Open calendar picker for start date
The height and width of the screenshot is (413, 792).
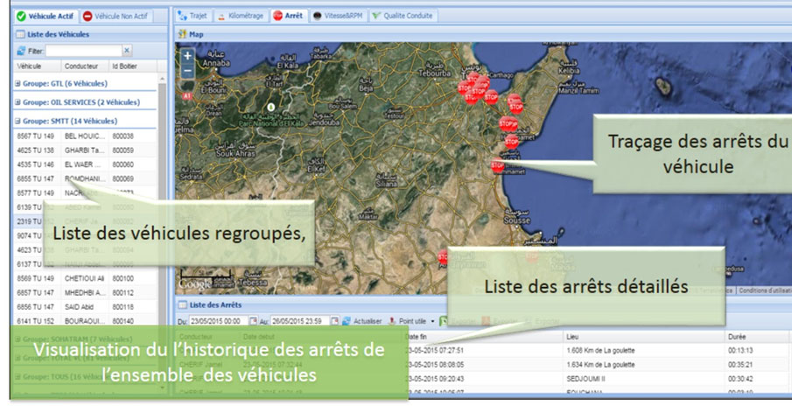[x=253, y=321]
